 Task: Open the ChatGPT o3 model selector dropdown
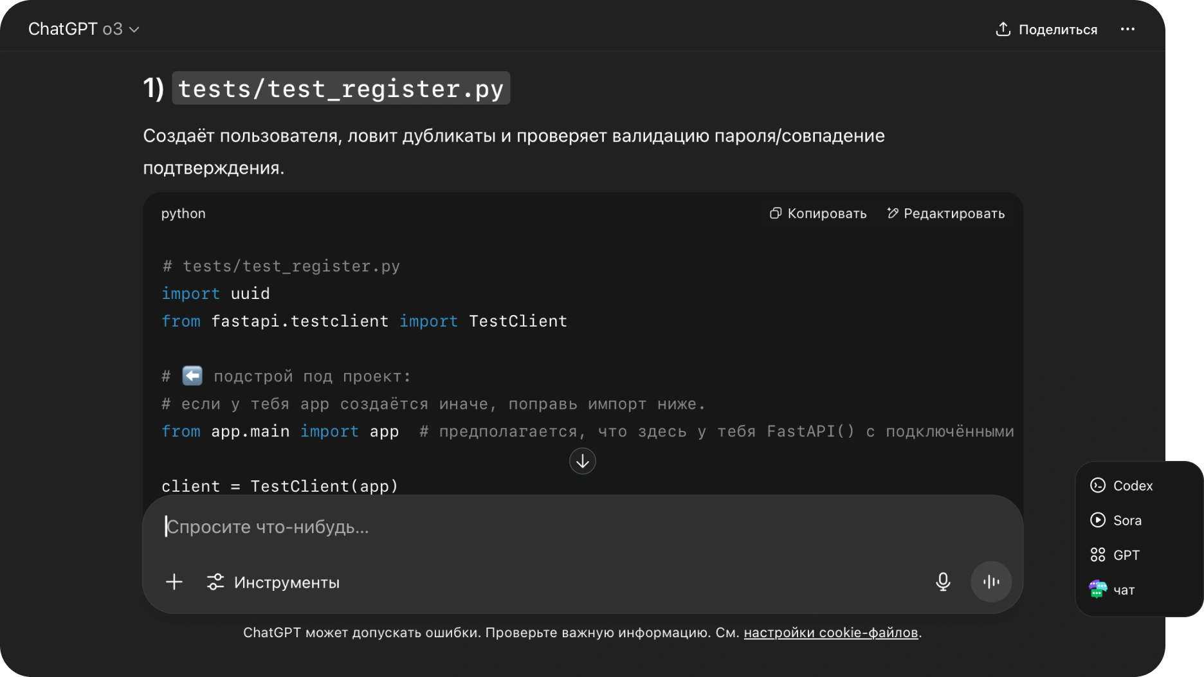tap(84, 30)
